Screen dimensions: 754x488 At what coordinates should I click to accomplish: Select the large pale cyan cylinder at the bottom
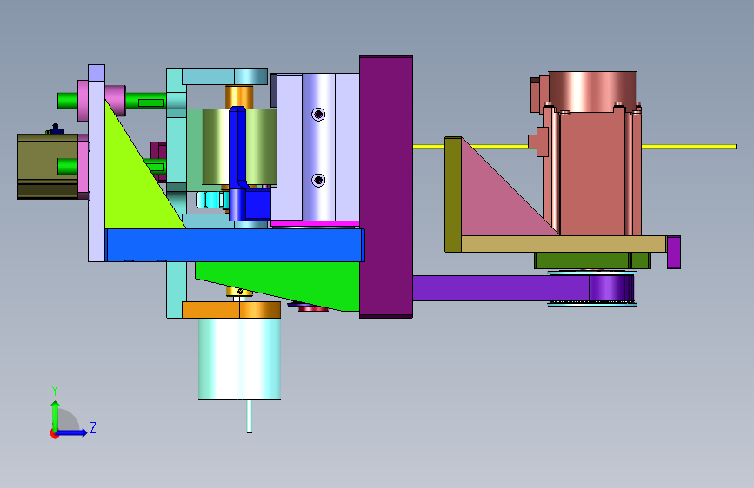click(x=239, y=359)
